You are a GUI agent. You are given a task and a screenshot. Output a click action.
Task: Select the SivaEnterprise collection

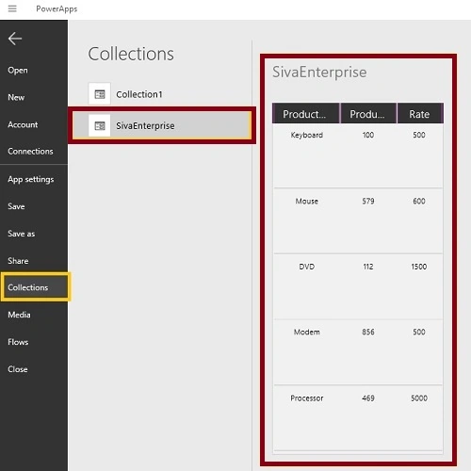162,125
